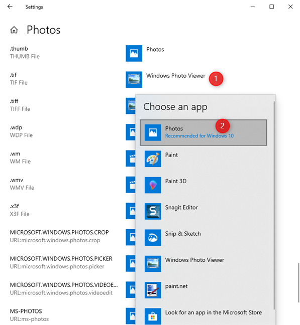Image resolution: width=300 pixels, height=325 pixels.
Task: Click the Snip & Sketch icon
Action: pyautogui.click(x=153, y=238)
